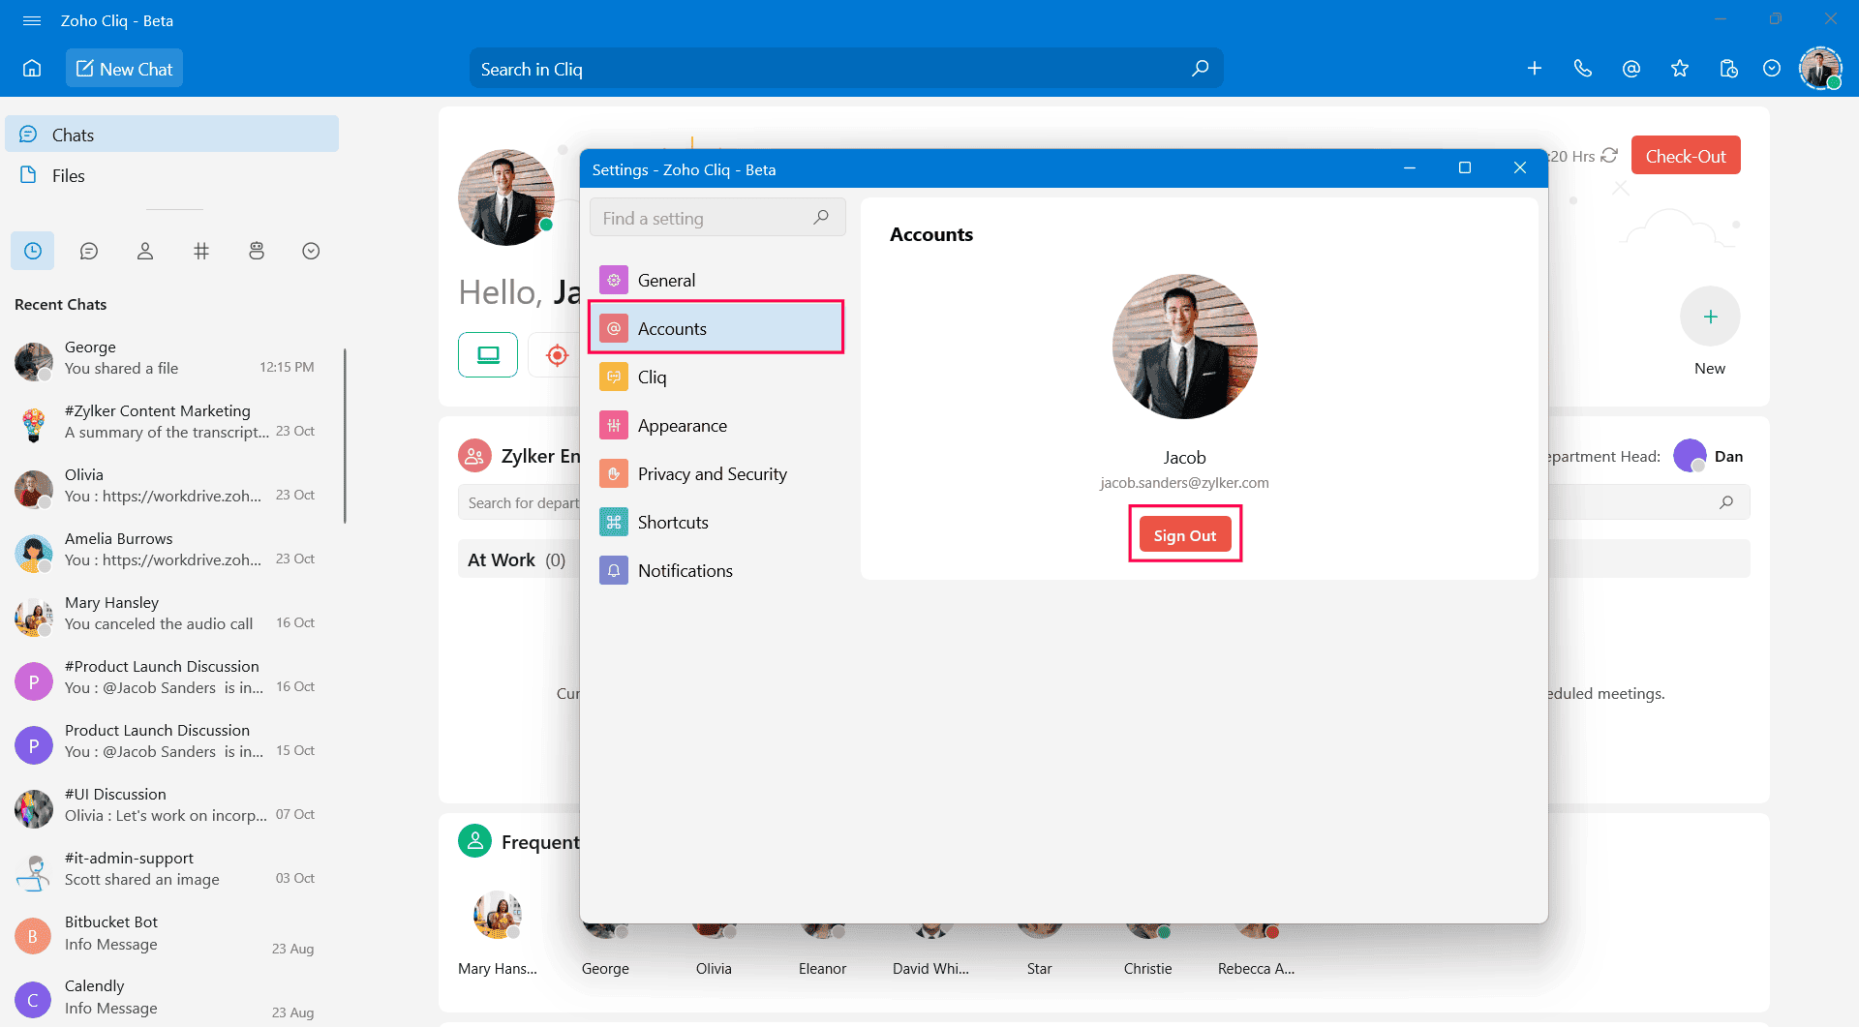Click Eleanor in frequent contacts
The width and height of the screenshot is (1859, 1027).
[822, 949]
